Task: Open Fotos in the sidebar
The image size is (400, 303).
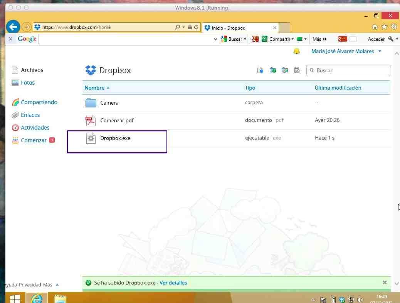Action: [x=28, y=83]
